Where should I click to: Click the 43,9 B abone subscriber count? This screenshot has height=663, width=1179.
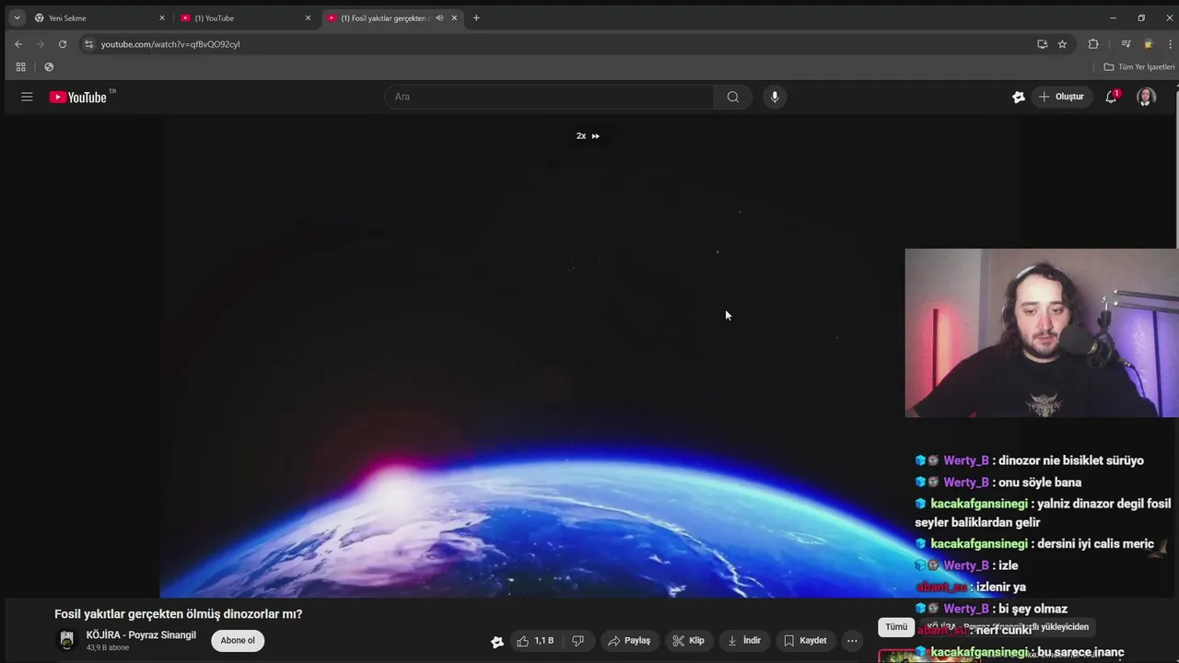pyautogui.click(x=108, y=648)
